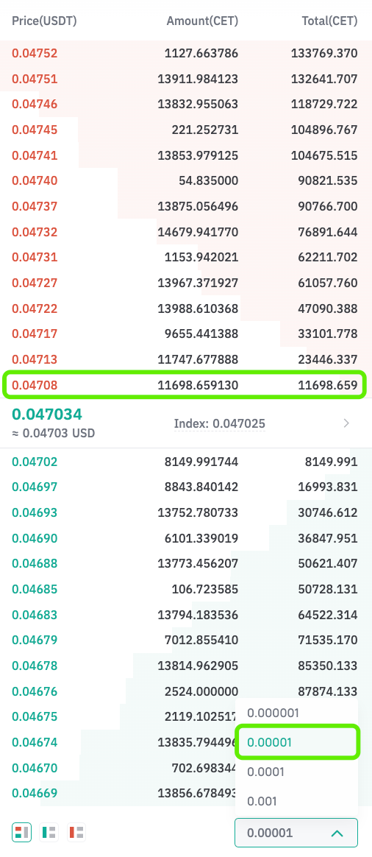Screen dimensions: 372x857
Task: Click the last price 0.047034
Action: coord(47,414)
